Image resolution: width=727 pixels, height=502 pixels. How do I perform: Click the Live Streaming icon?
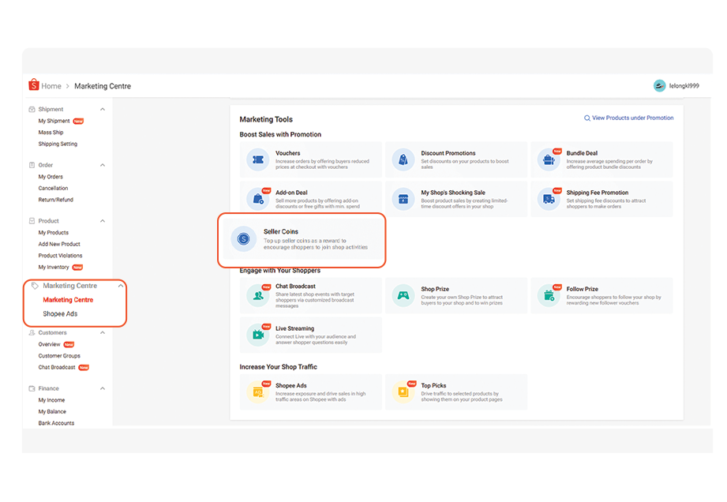tap(257, 334)
